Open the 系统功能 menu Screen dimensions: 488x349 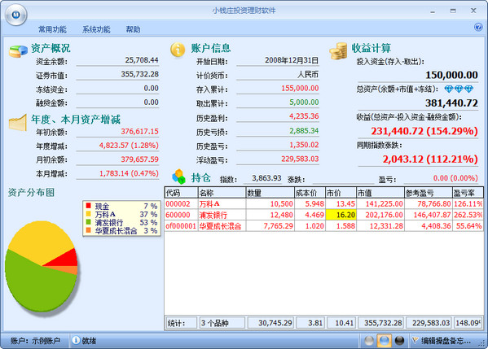[x=96, y=29]
